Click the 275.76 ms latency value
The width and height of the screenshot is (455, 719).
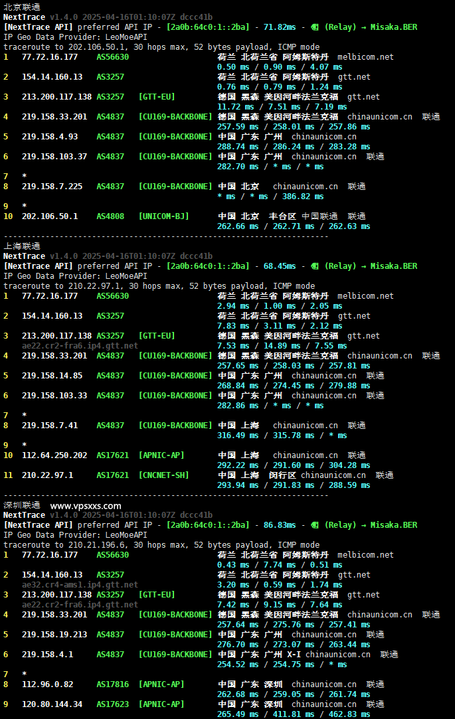[294, 625]
